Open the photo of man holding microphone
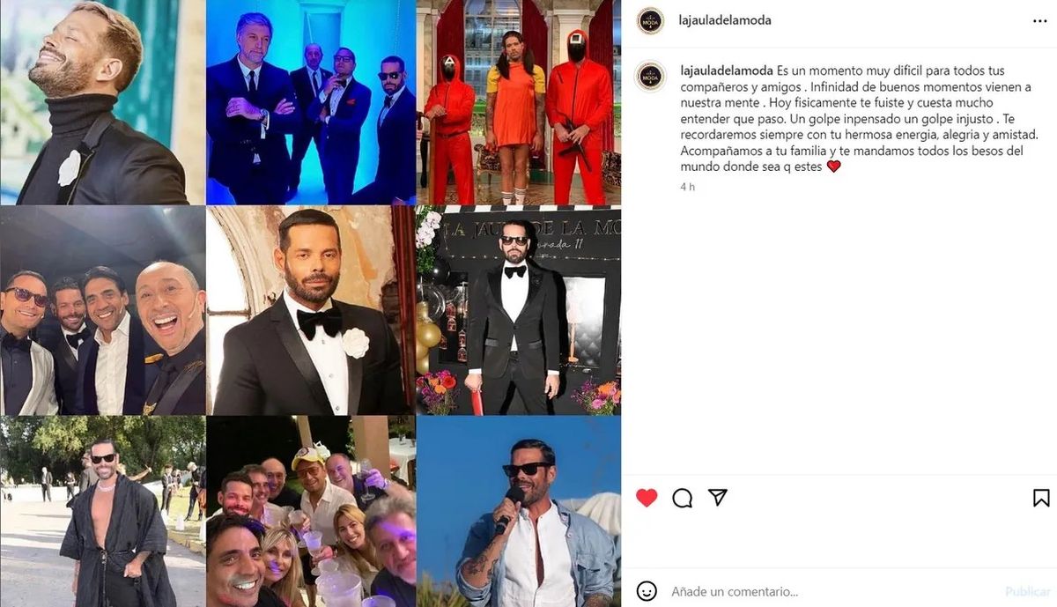This screenshot has height=607, width=1057. click(519, 512)
